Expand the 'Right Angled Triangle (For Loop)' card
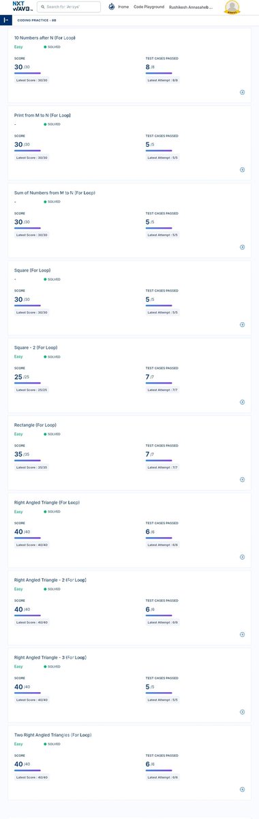The width and height of the screenshot is (259, 819). click(x=243, y=557)
